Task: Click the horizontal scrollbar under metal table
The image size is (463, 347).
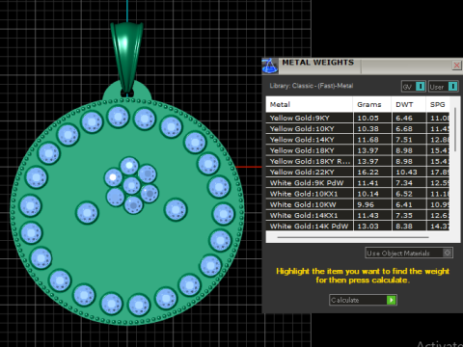Action: 353,237
